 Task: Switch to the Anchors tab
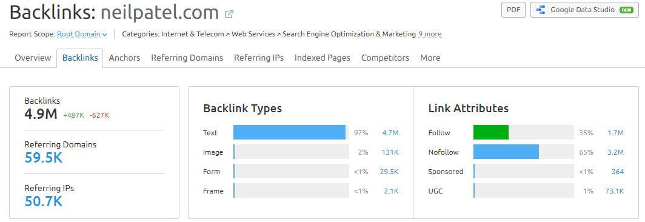(124, 58)
